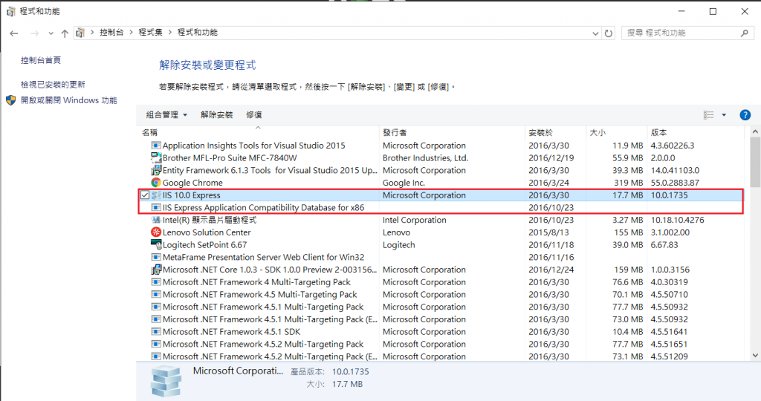This screenshot has height=401, width=761.
Task: Click the Logitech SetPoint 6.67 icon
Action: [x=156, y=245]
